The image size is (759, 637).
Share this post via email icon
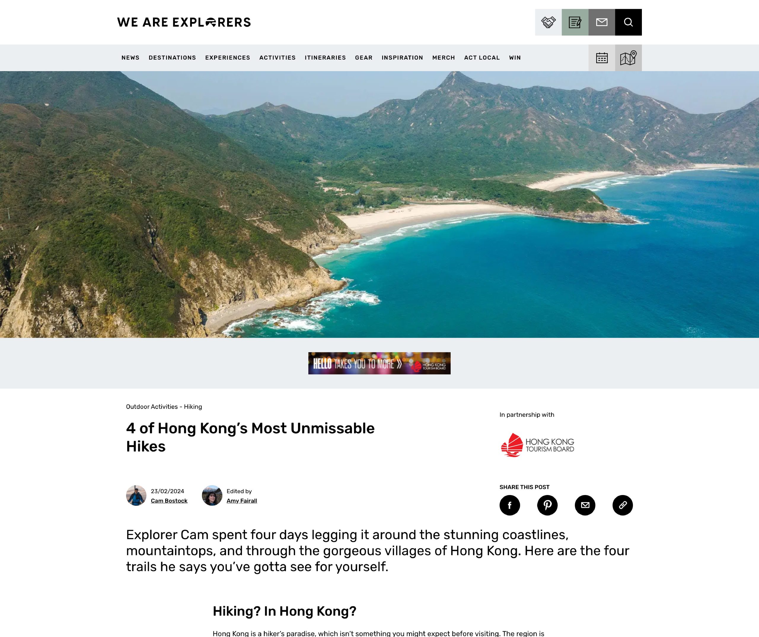tap(585, 505)
